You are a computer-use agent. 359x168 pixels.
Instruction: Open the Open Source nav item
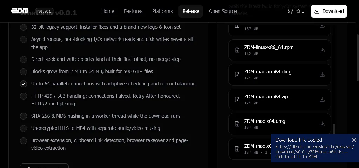tap(222, 11)
